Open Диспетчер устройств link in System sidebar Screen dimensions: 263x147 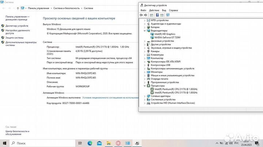[17, 26]
